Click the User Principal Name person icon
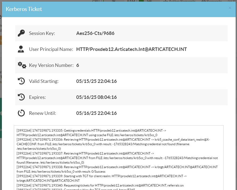This screenshot has width=237, height=190. coord(21,49)
